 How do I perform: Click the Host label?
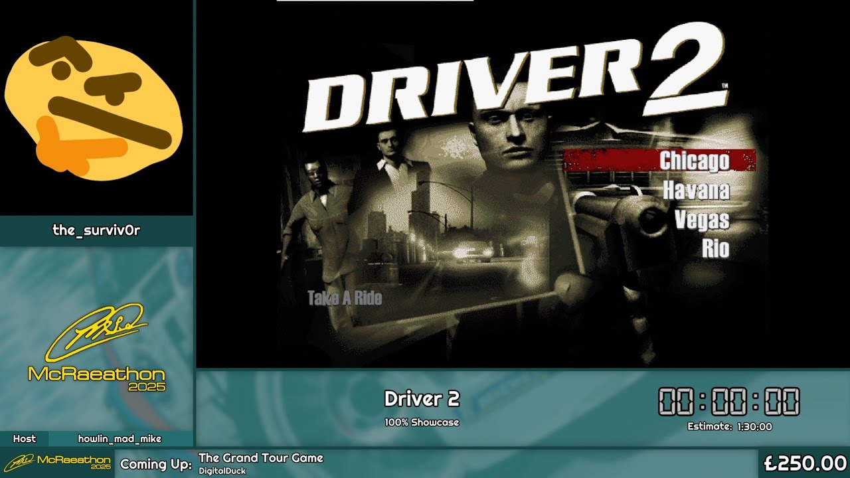pos(25,439)
